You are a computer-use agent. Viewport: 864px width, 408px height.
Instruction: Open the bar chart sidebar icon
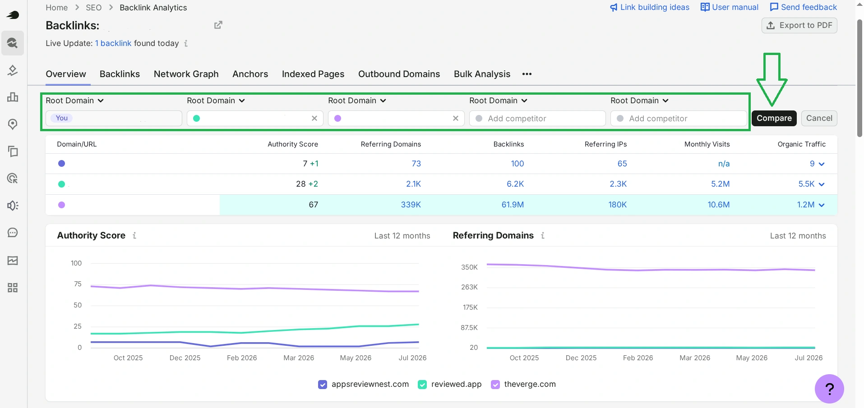(13, 97)
